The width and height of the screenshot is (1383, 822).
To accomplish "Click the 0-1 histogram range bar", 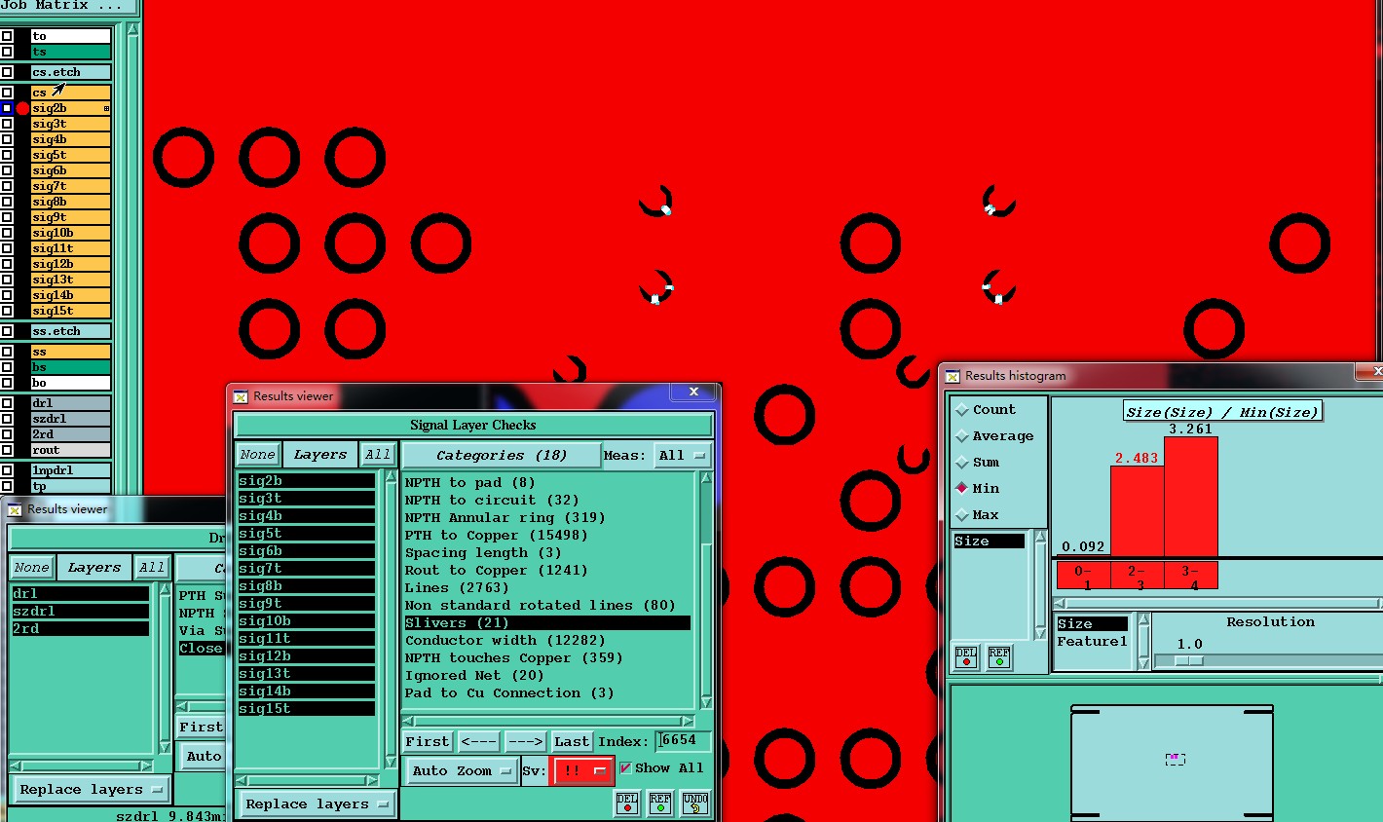I will click(1083, 576).
